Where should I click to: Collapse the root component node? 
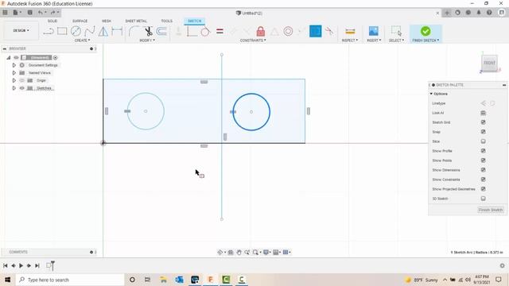[x=9, y=58]
